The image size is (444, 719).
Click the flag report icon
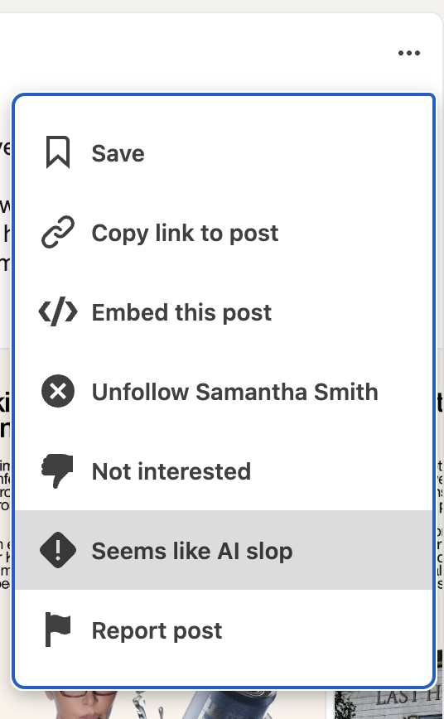tap(58, 630)
